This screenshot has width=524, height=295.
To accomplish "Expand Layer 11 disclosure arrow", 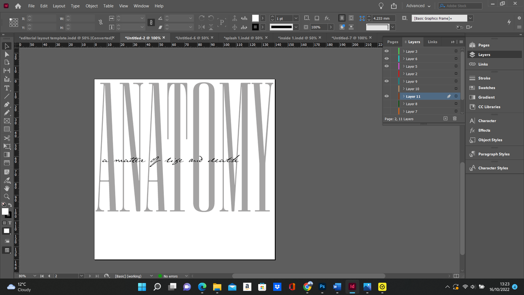I will 403,96.
